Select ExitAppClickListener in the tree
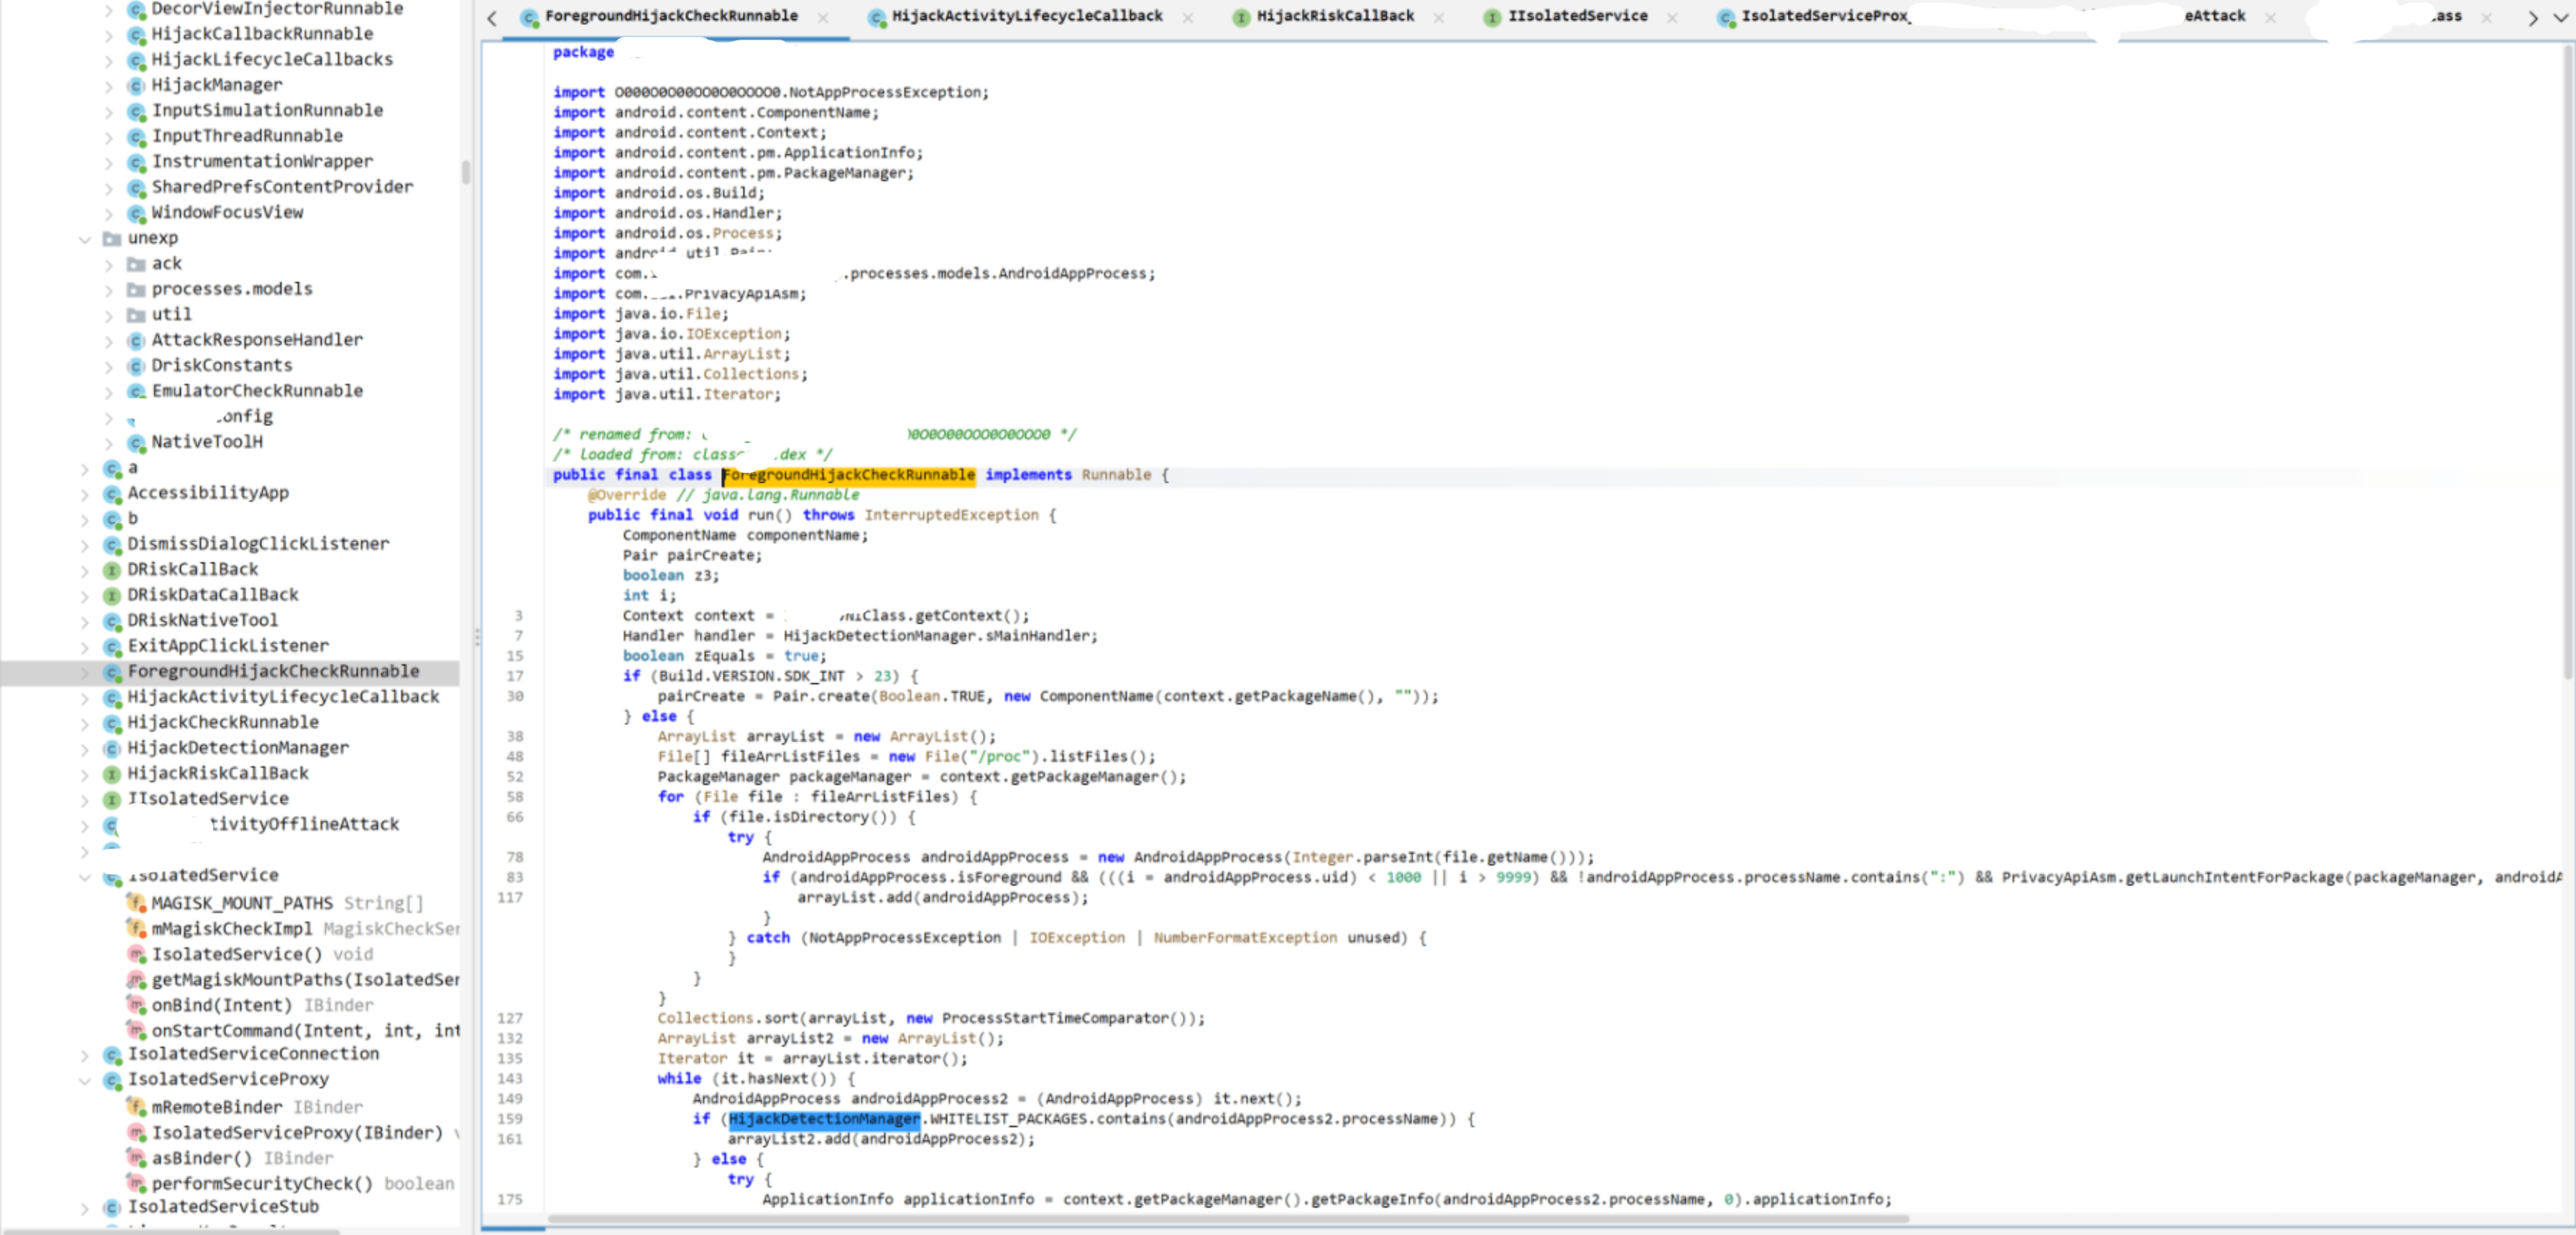 [x=227, y=646]
